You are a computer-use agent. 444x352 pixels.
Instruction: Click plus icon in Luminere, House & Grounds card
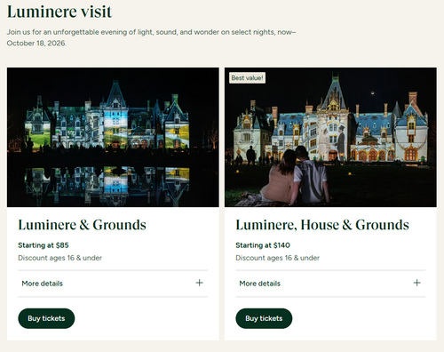[416, 283]
